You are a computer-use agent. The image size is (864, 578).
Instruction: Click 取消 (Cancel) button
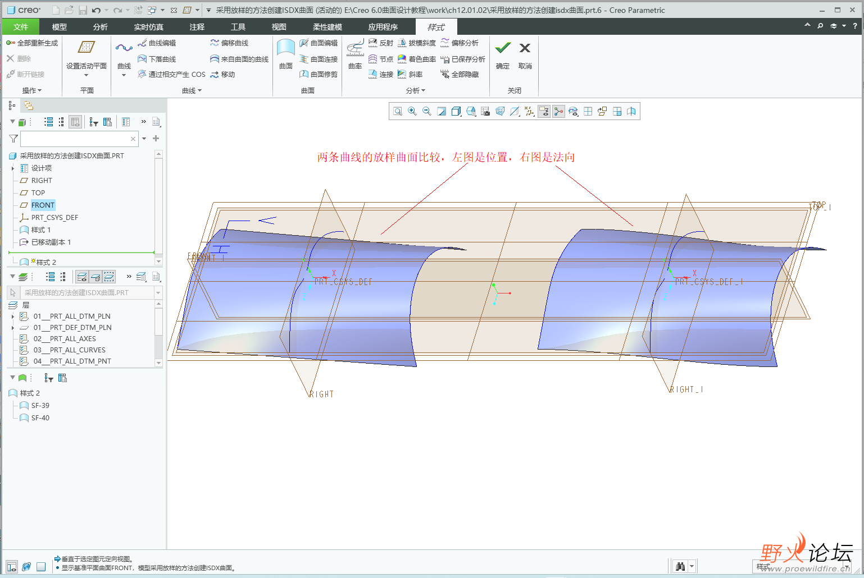click(x=525, y=55)
